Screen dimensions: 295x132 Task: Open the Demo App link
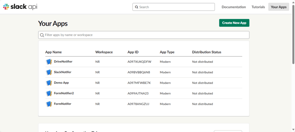(x=61, y=83)
